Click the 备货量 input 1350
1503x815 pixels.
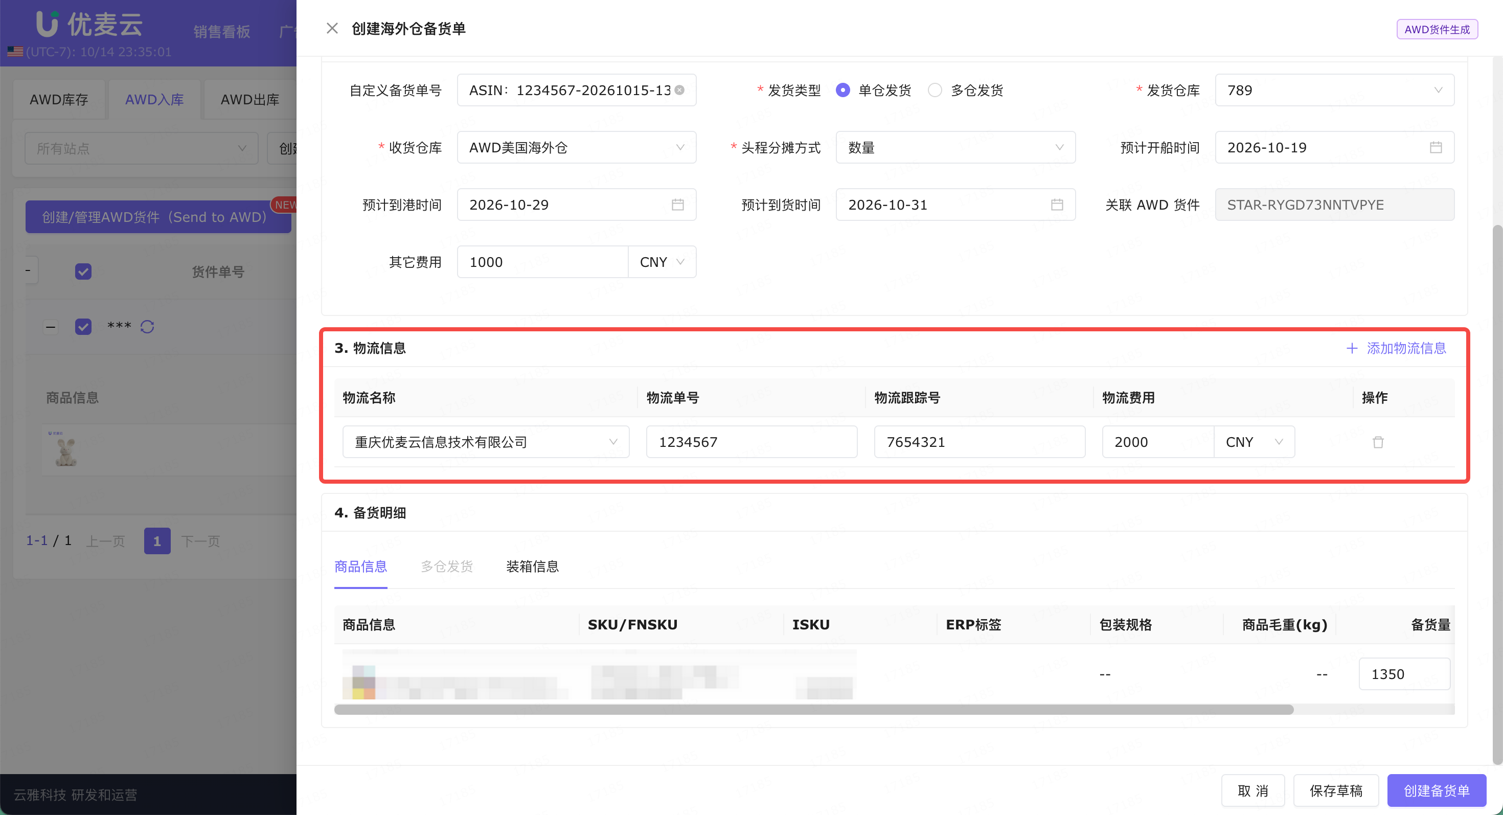(1404, 674)
